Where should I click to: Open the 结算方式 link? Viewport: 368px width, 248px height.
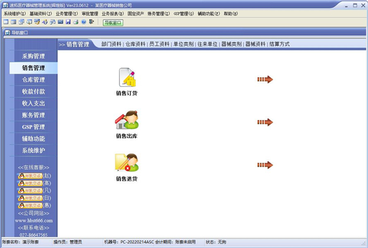pos(280,44)
